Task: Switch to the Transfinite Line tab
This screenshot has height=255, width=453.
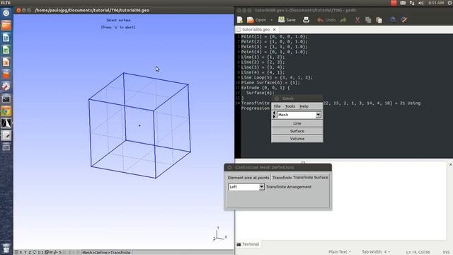Action: (282, 178)
